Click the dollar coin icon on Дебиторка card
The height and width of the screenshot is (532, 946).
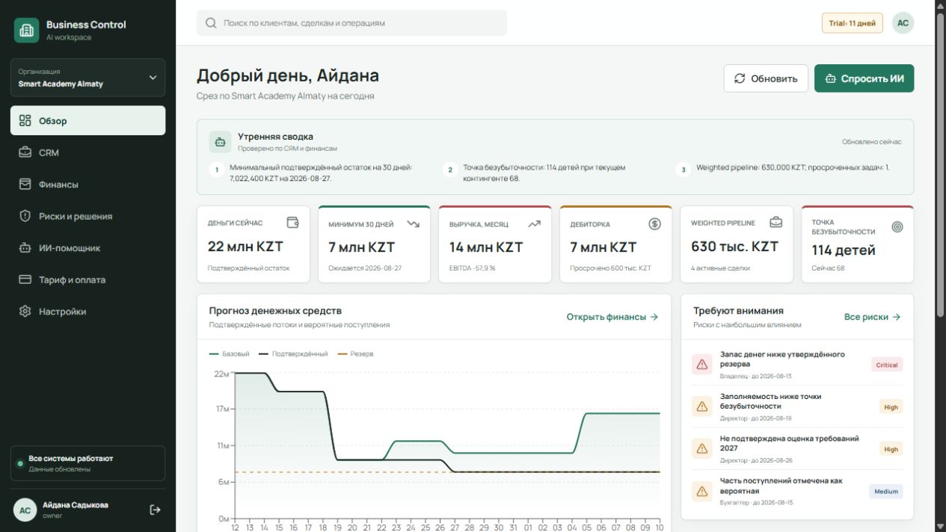point(655,223)
